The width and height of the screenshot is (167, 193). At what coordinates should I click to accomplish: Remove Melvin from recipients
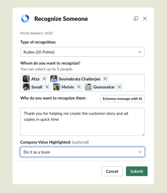[x=79, y=87]
